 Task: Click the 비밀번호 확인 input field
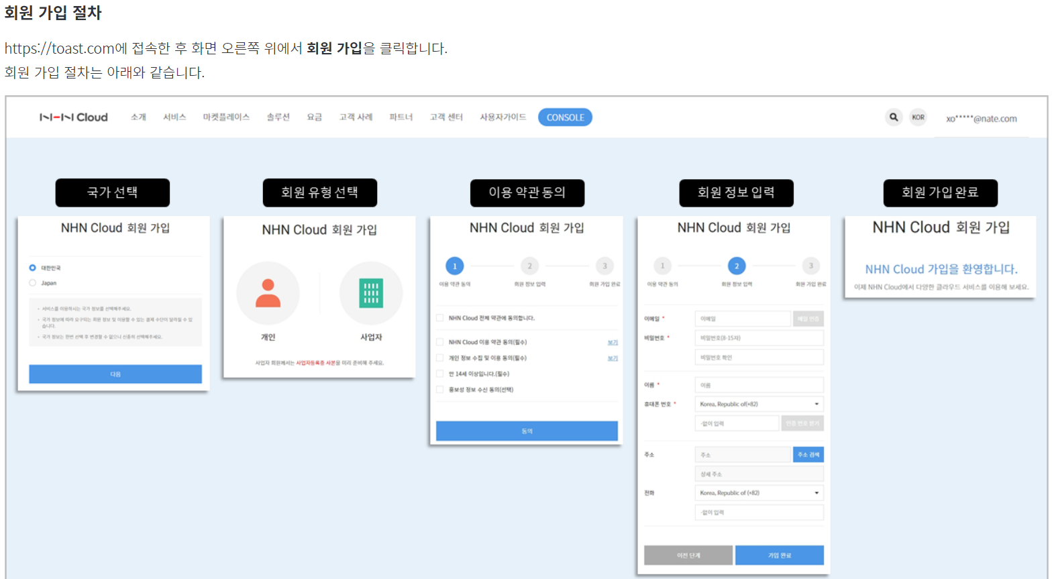(759, 358)
